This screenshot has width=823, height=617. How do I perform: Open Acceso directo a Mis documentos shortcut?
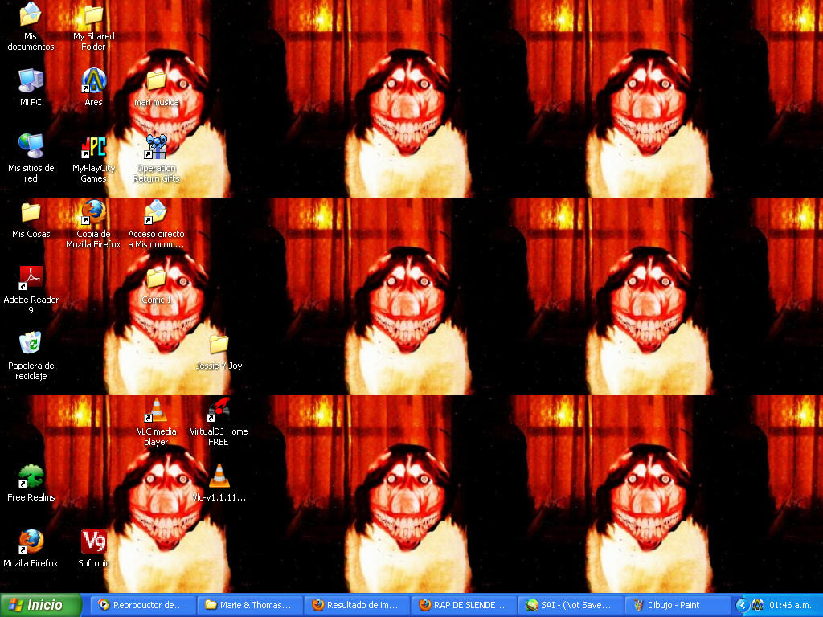157,224
